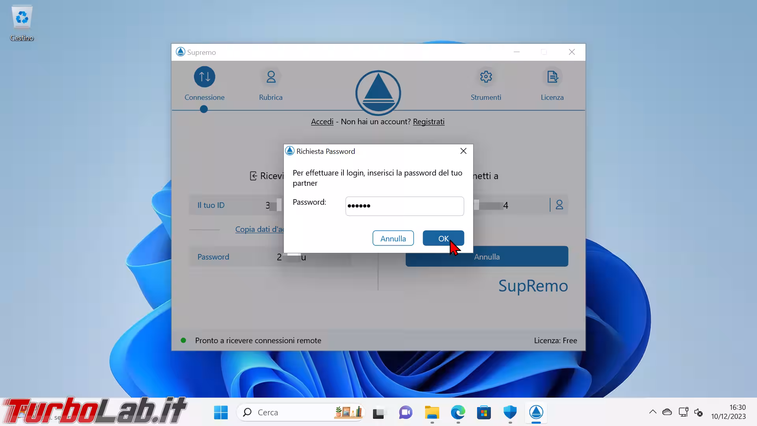Click Annulla in the password dialog
The height and width of the screenshot is (426, 757).
[393, 238]
